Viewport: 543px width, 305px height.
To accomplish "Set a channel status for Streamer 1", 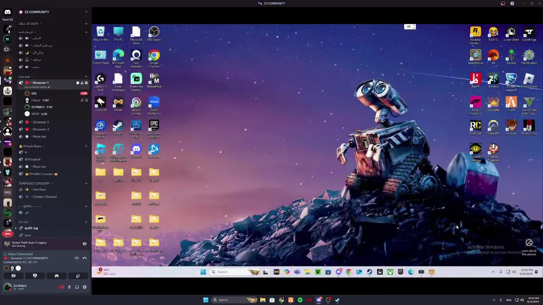I will [37, 87].
